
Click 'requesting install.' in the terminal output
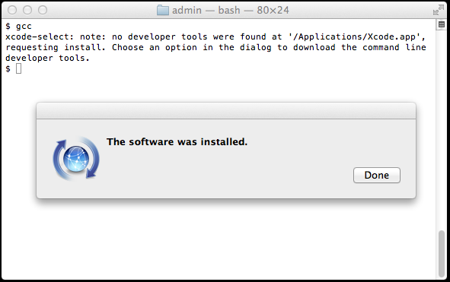[x=56, y=48]
